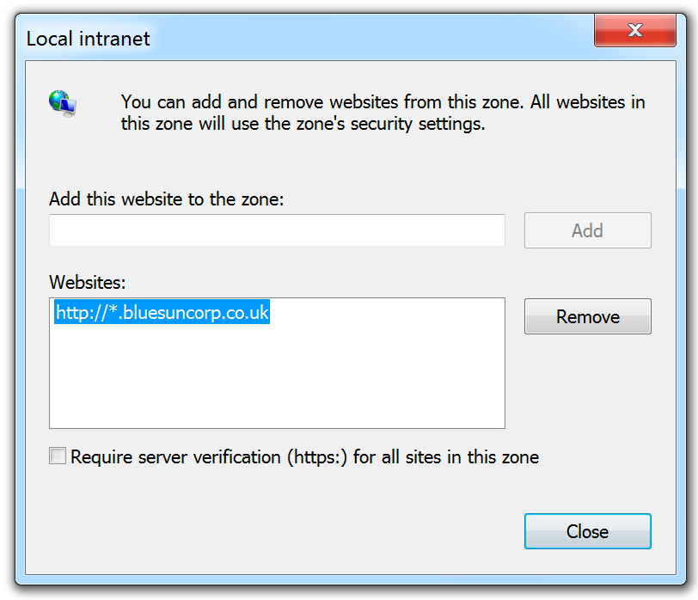Click "zone's security settings" description line
This screenshot has height=600, width=698.
pyautogui.click(x=303, y=124)
